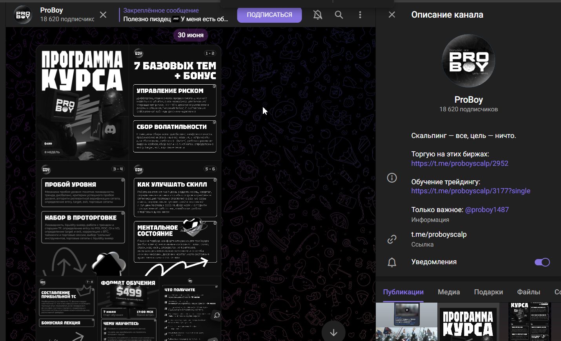Open ФОРМАТ ОБУЧЕНИЯ $499 image

tap(128, 309)
